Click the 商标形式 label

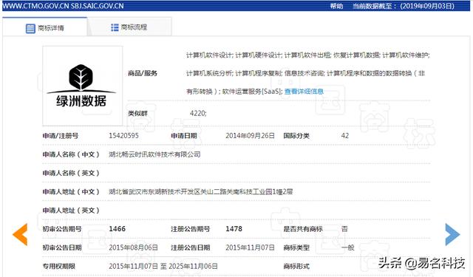(296, 266)
